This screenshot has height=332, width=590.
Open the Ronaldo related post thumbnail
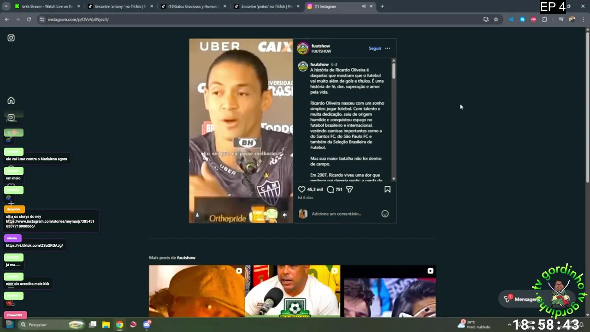pos(293,291)
